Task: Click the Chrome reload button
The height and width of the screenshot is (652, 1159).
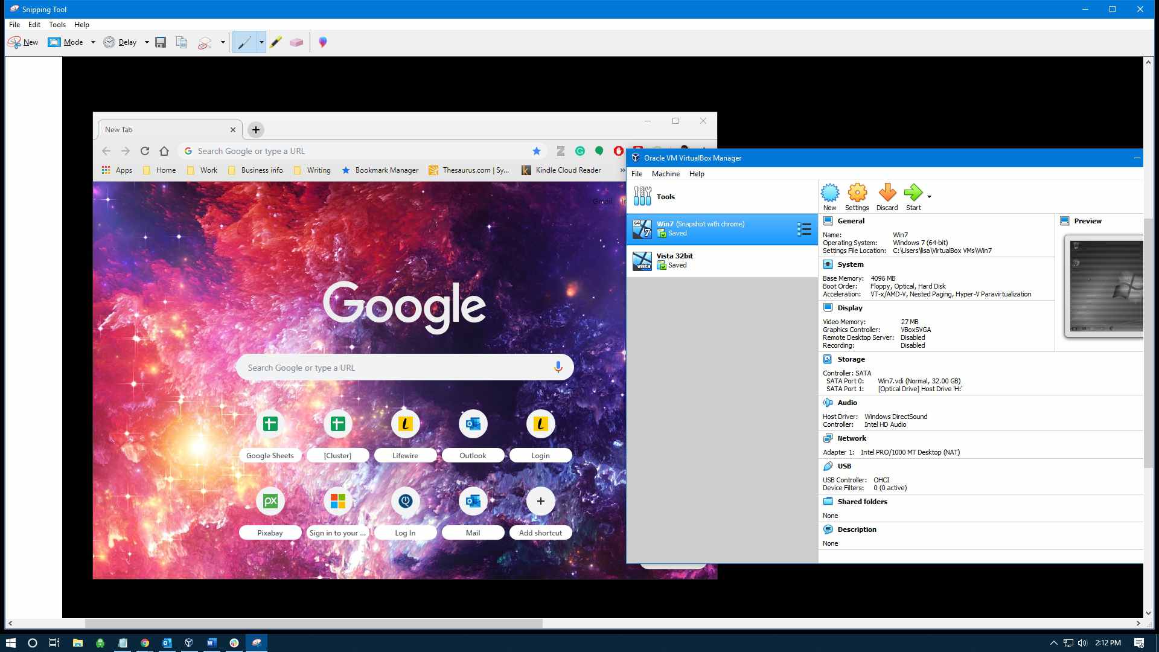Action: pyautogui.click(x=145, y=151)
